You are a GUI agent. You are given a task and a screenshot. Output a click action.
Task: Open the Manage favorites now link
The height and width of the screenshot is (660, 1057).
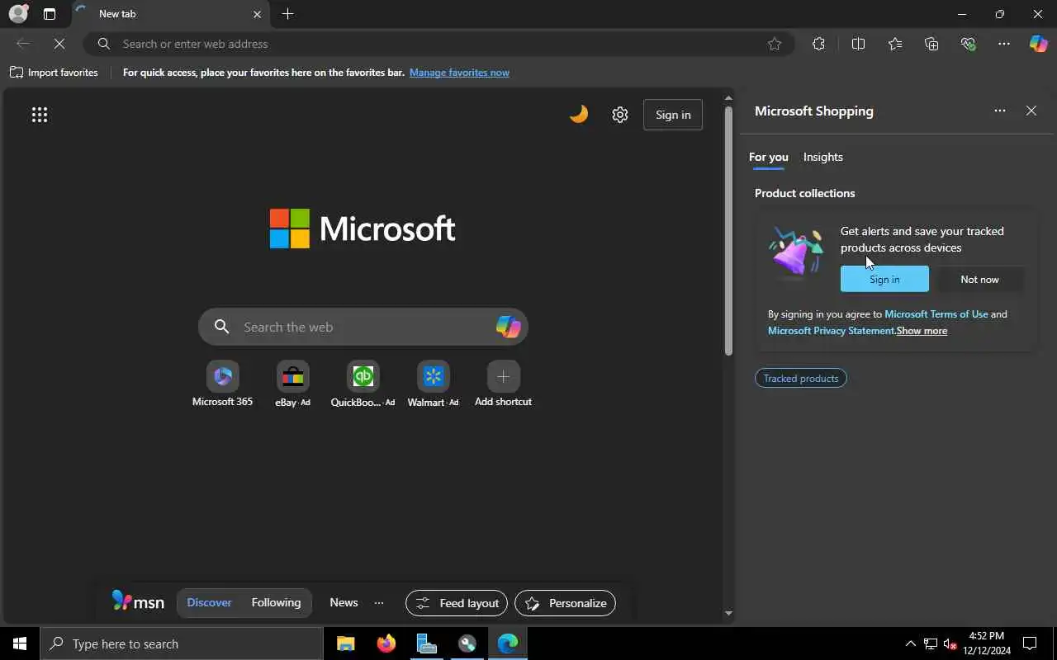(459, 73)
